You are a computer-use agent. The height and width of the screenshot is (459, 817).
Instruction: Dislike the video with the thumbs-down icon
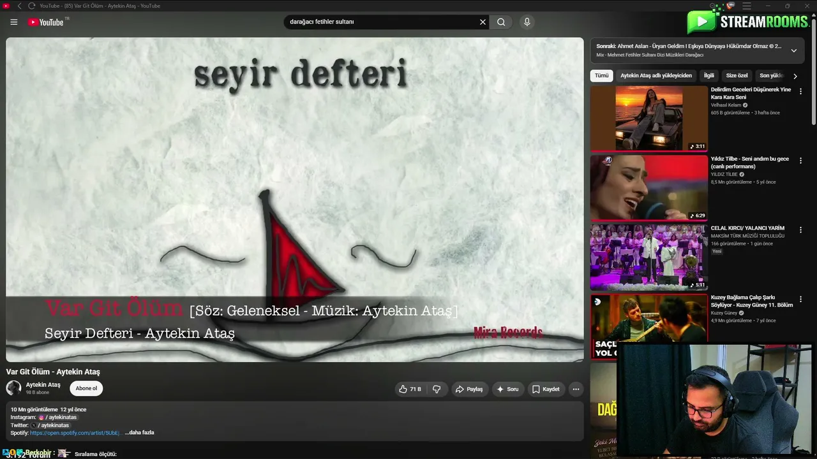point(437,389)
